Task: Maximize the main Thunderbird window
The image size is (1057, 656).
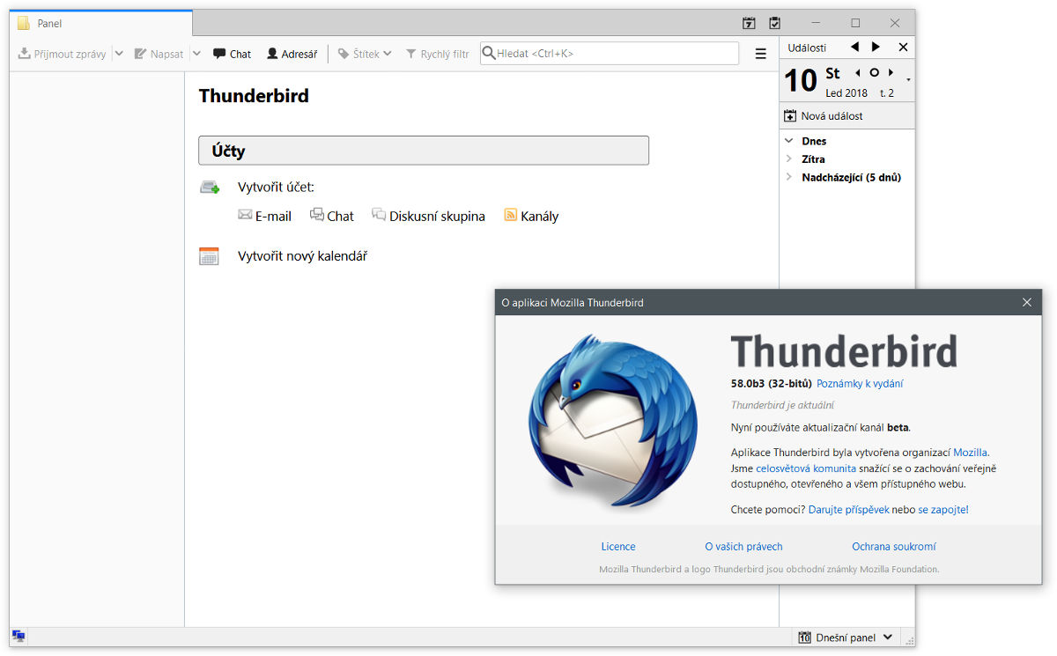Action: pyautogui.click(x=855, y=23)
